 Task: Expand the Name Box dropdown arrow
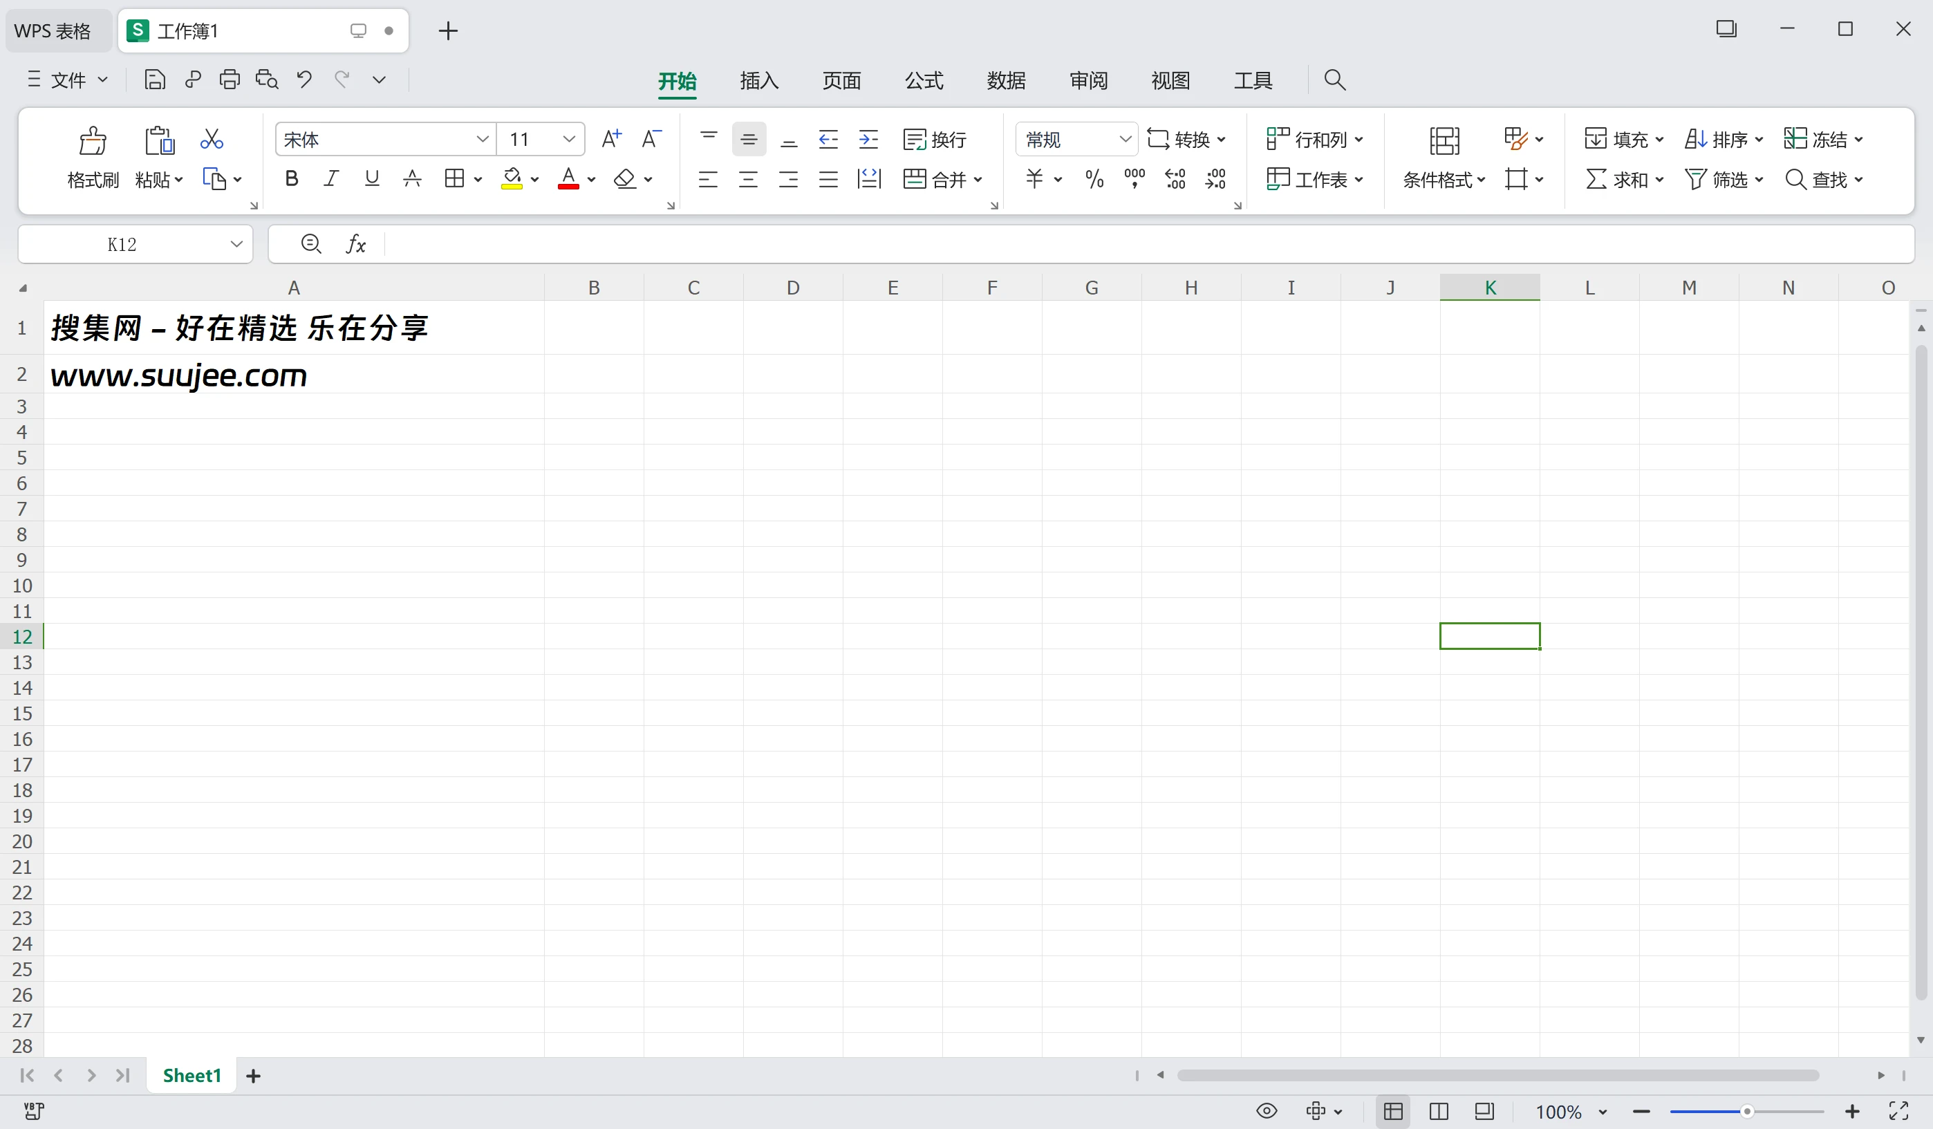pos(236,244)
